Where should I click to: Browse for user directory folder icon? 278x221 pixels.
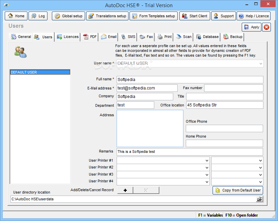coord(259,199)
